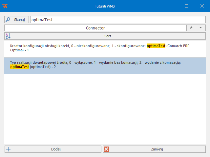Click the arrow icon button beside Connector

point(191,28)
